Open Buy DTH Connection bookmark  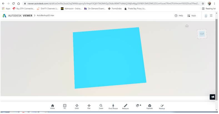pyautogui.click(x=23, y=9)
